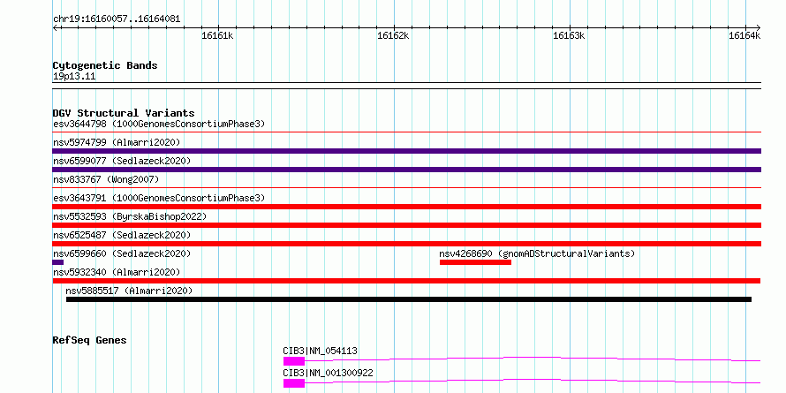786x393 pixels.
Task: Click nsv5885517 (Almarri2020) label
Action: click(x=129, y=291)
